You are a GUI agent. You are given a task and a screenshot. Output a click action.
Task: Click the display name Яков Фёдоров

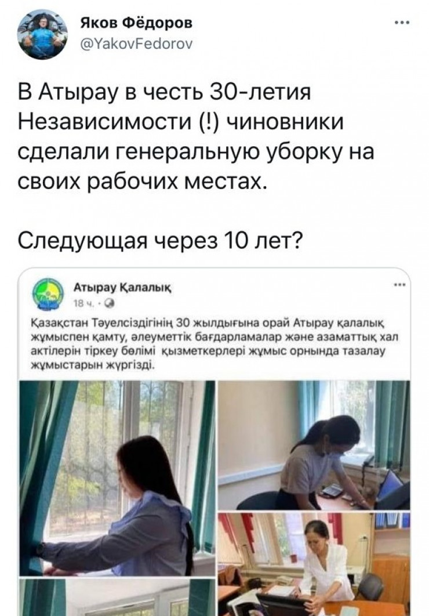click(x=137, y=23)
